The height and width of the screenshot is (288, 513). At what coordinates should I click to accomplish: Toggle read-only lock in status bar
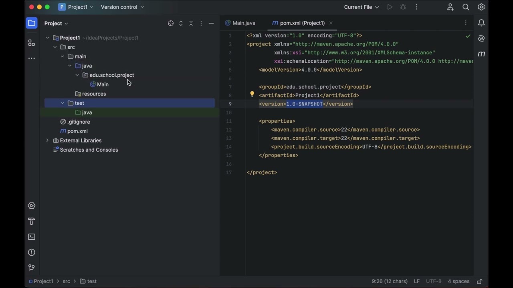point(479,281)
